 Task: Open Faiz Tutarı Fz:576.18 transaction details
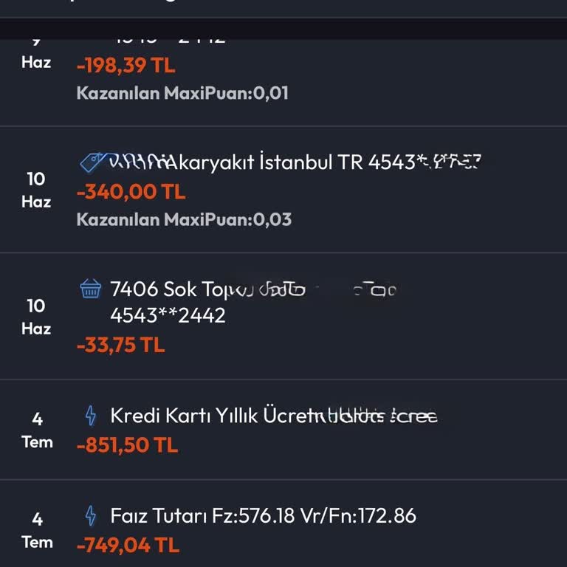click(263, 515)
